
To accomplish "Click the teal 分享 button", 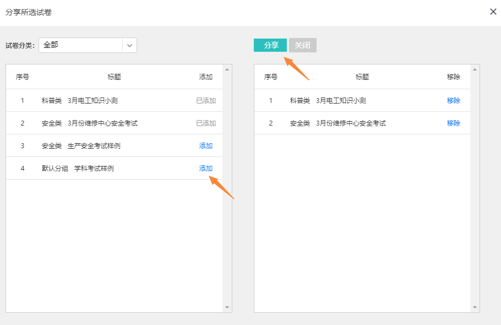I will point(270,45).
